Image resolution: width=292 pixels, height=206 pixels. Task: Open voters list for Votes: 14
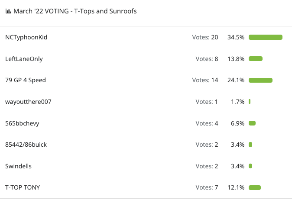(x=205, y=80)
